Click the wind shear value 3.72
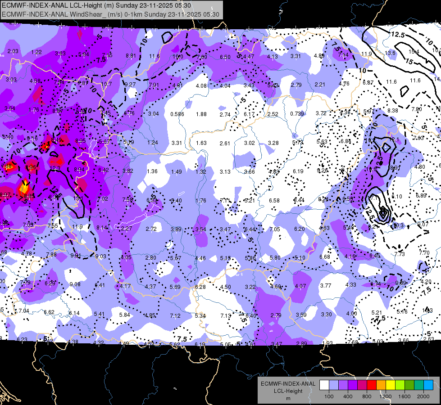The height and width of the screenshot is (405, 441). 321,113
